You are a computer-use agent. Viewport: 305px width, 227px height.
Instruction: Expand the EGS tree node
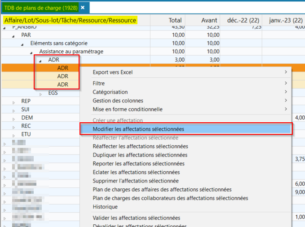(x=40, y=94)
